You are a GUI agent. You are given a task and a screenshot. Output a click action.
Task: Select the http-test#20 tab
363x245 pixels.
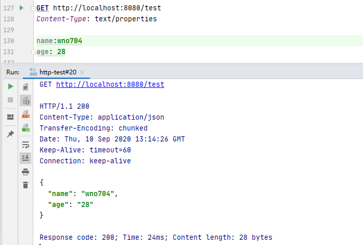click(x=57, y=72)
